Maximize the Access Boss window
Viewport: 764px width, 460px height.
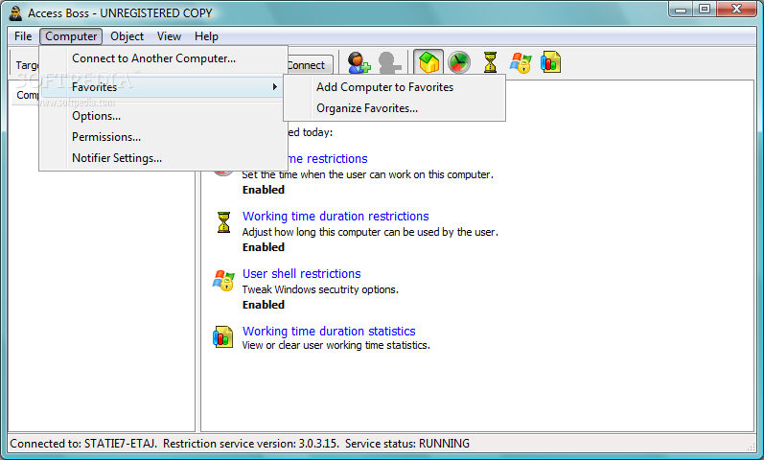(x=705, y=10)
